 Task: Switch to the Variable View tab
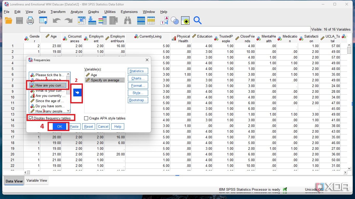click(37, 181)
